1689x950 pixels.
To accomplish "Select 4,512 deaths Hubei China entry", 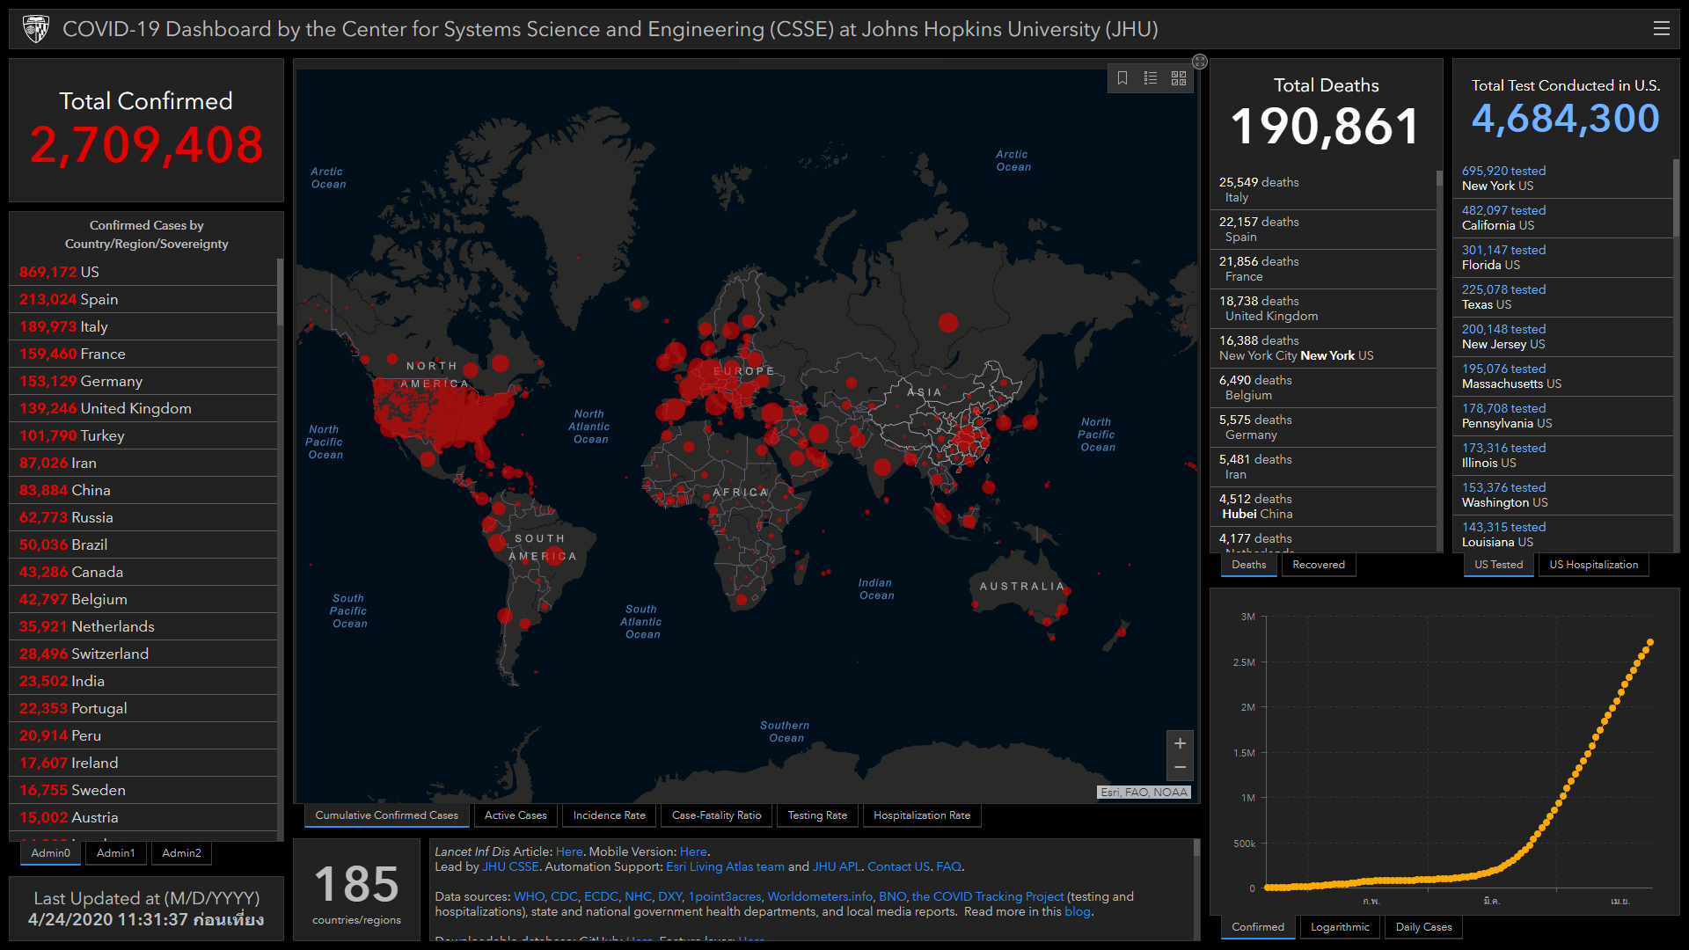I will pyautogui.click(x=1323, y=507).
